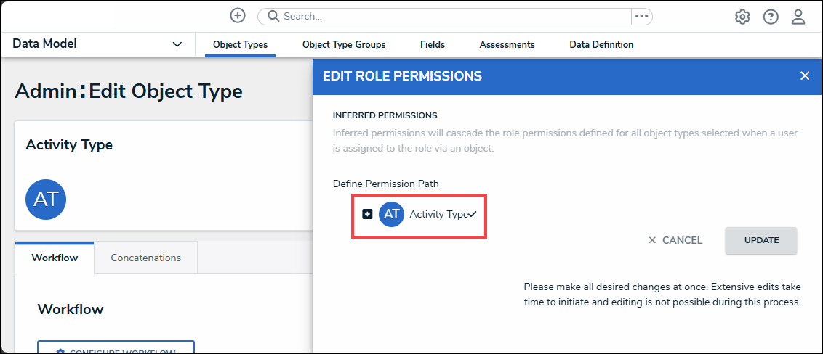Open the Data Definition tab
The image size is (823, 354).
coord(601,44)
